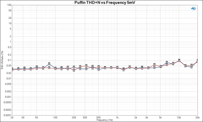Click the '0.2' value on the vertical axis
Screen dimensions: 203x122
pos(10,55)
